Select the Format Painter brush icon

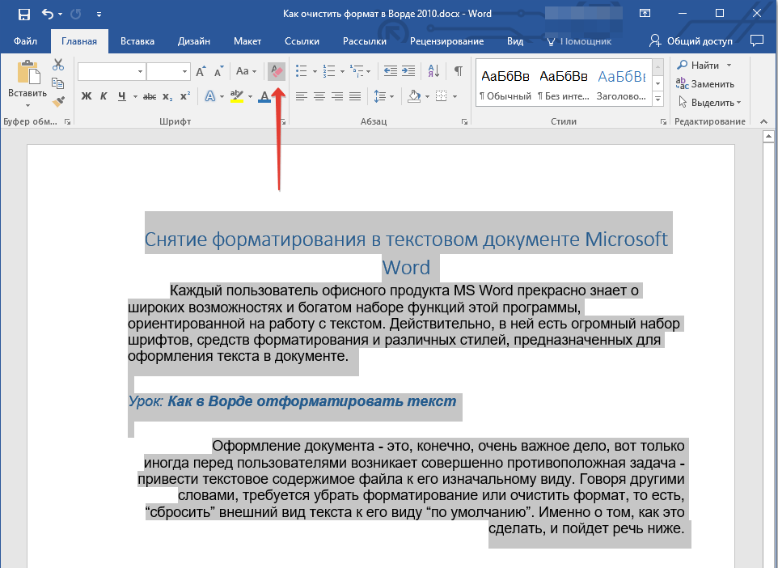click(58, 102)
